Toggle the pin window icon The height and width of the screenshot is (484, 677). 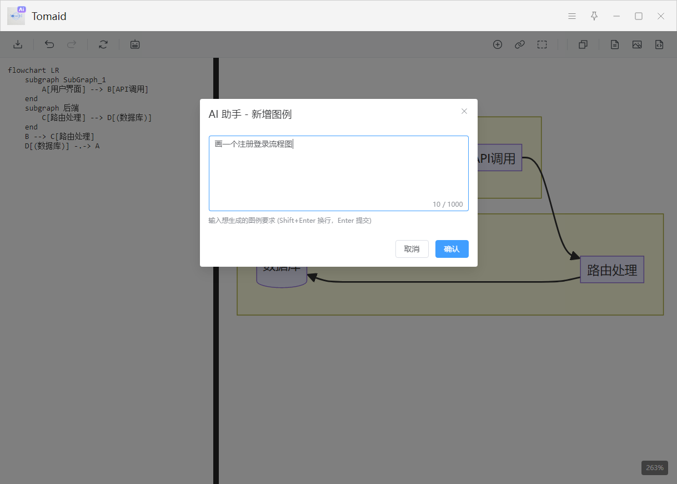[x=594, y=16]
